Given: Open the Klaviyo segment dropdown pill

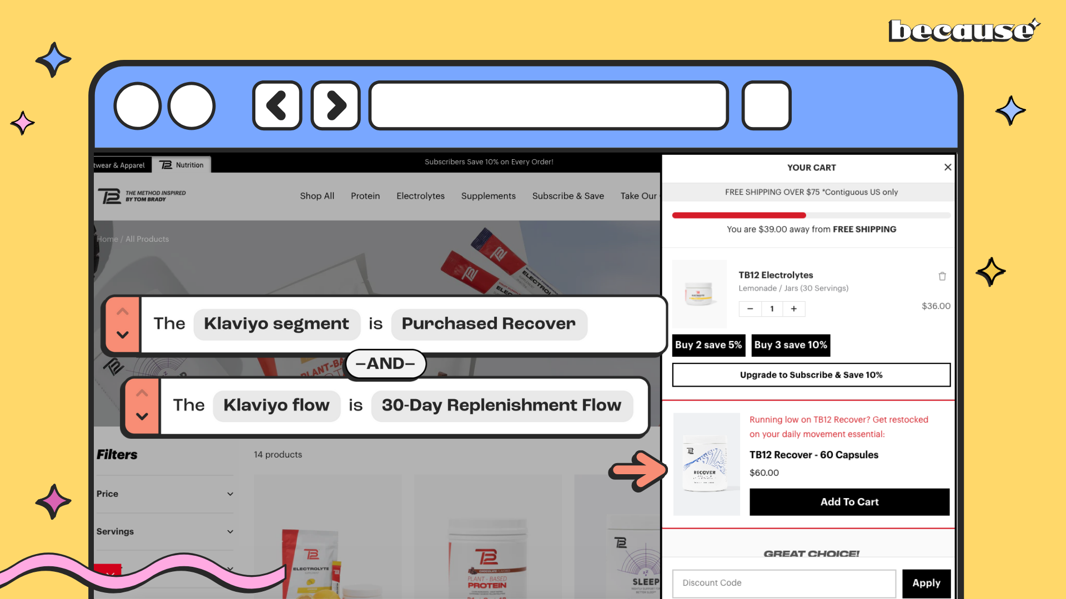Looking at the screenshot, I should 276,324.
